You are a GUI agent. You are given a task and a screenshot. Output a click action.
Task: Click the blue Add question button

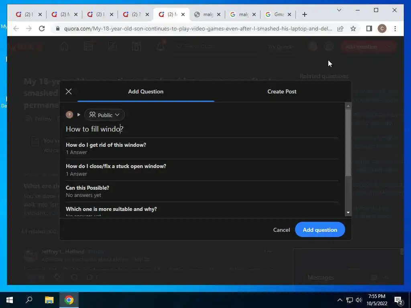coord(320,229)
